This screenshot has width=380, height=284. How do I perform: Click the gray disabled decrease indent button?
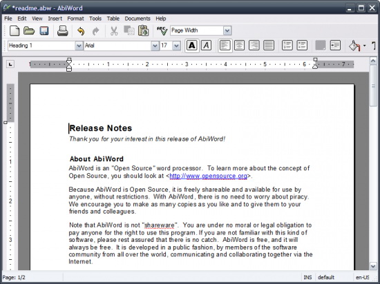[321, 45]
